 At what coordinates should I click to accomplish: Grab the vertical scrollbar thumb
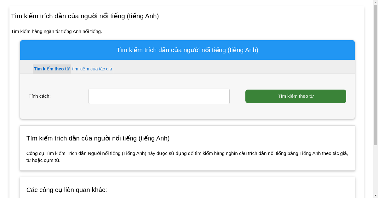(x=375, y=75)
